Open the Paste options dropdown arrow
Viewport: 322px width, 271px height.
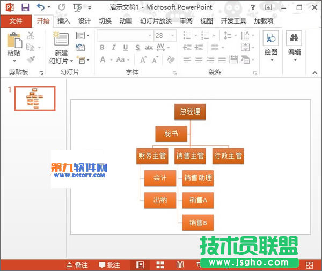(14, 61)
